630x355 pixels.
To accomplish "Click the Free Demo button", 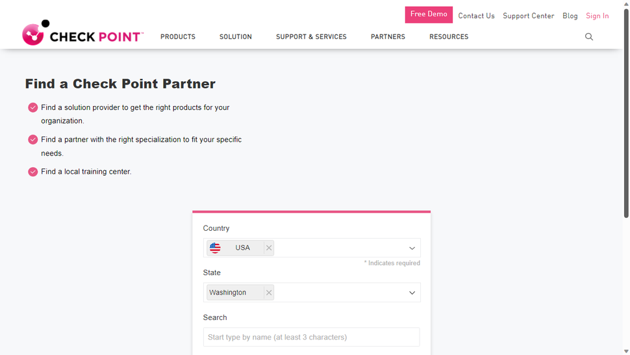I will click(429, 14).
